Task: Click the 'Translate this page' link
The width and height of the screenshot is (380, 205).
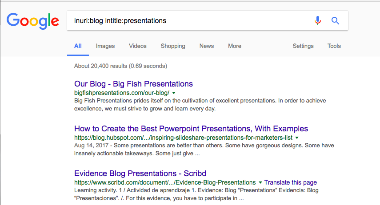Action: tap(290, 182)
